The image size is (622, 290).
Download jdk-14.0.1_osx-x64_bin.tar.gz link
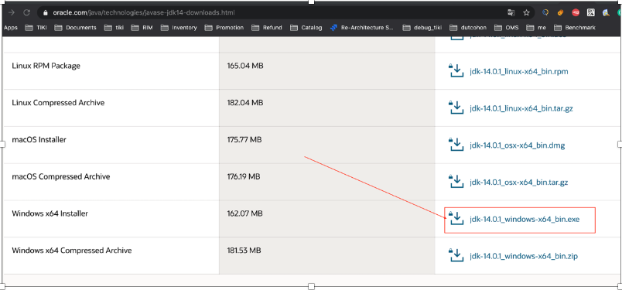pyautogui.click(x=519, y=183)
